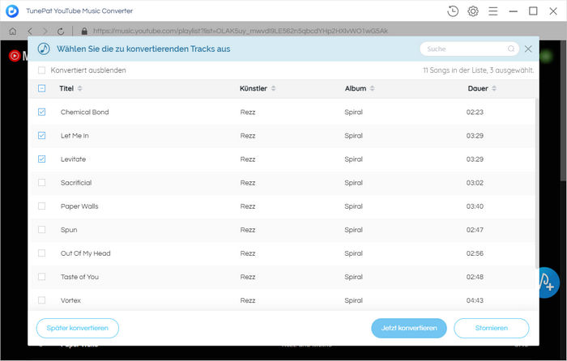This screenshot has height=361, width=567.
Task: Check the Vortex track
Action: [42, 300]
